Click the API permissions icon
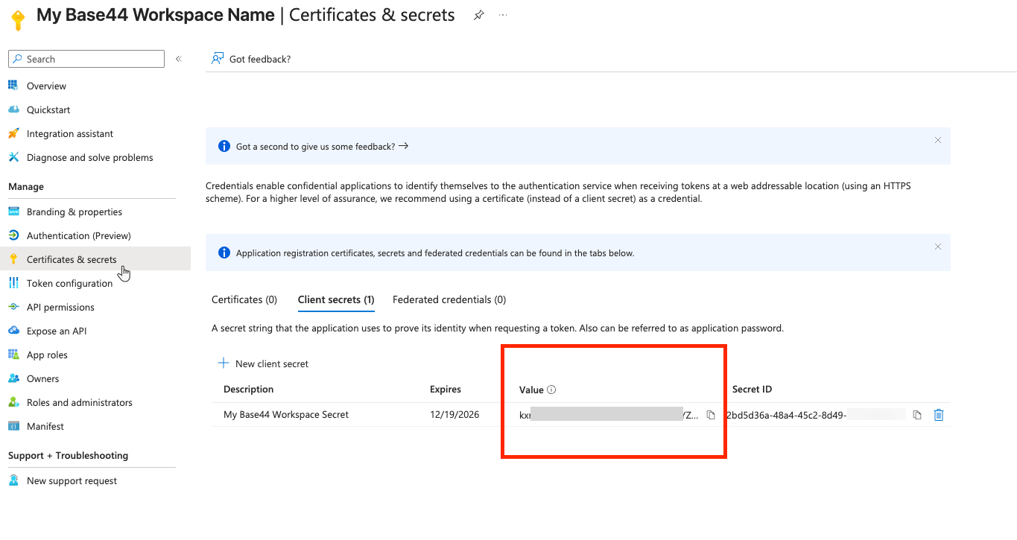1017x540 pixels. (x=13, y=307)
